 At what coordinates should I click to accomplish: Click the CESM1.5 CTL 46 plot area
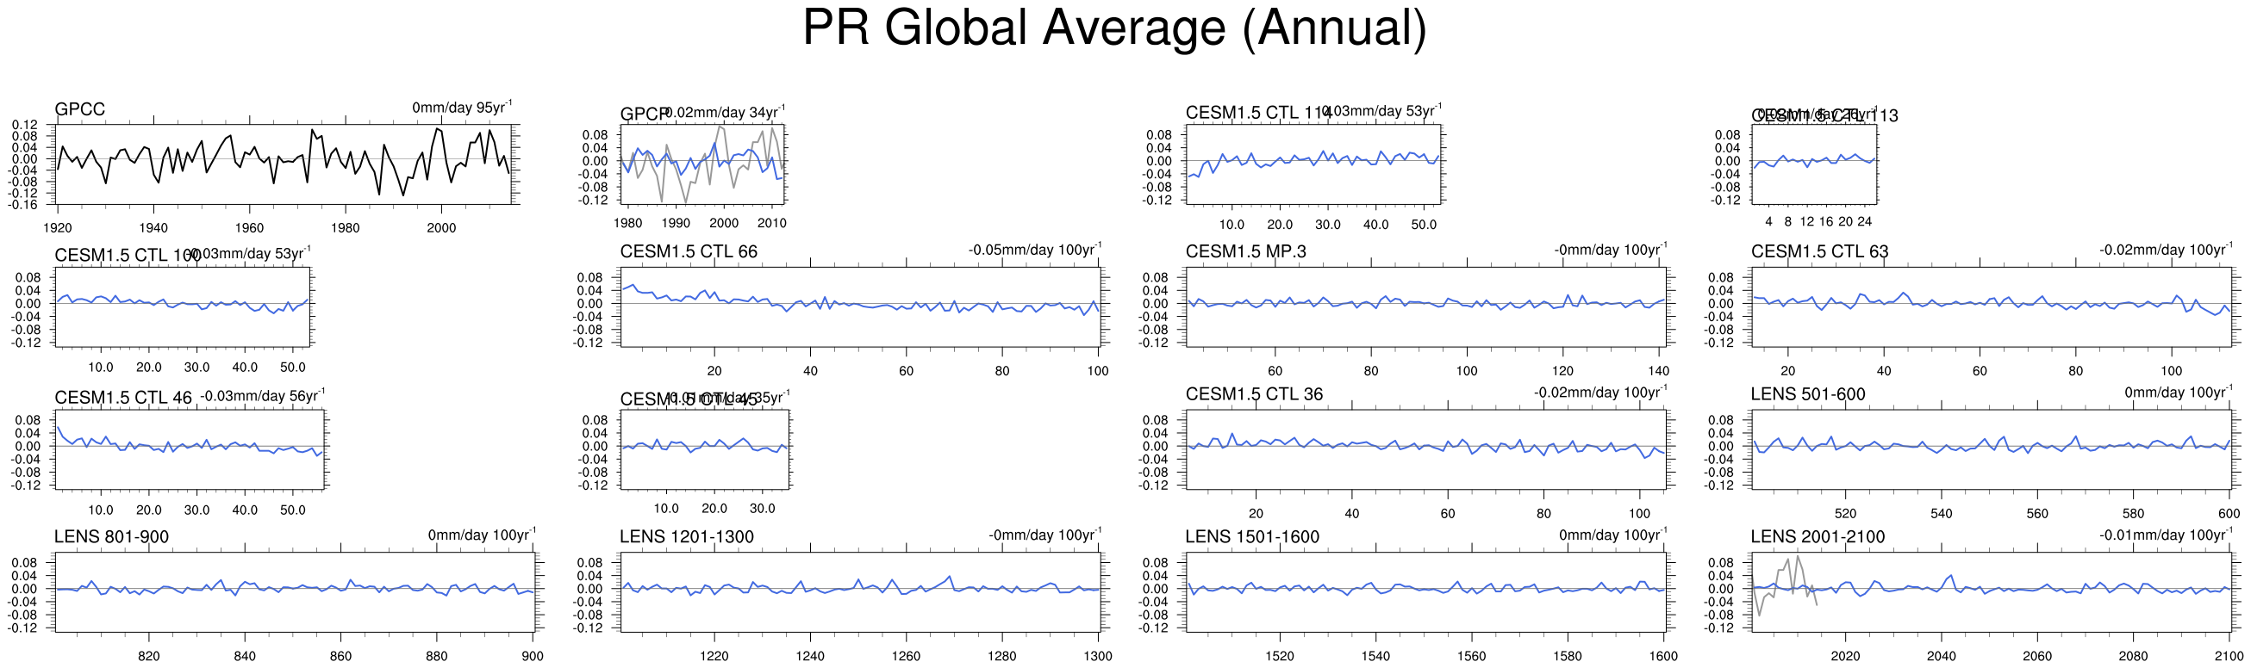coord(190,448)
